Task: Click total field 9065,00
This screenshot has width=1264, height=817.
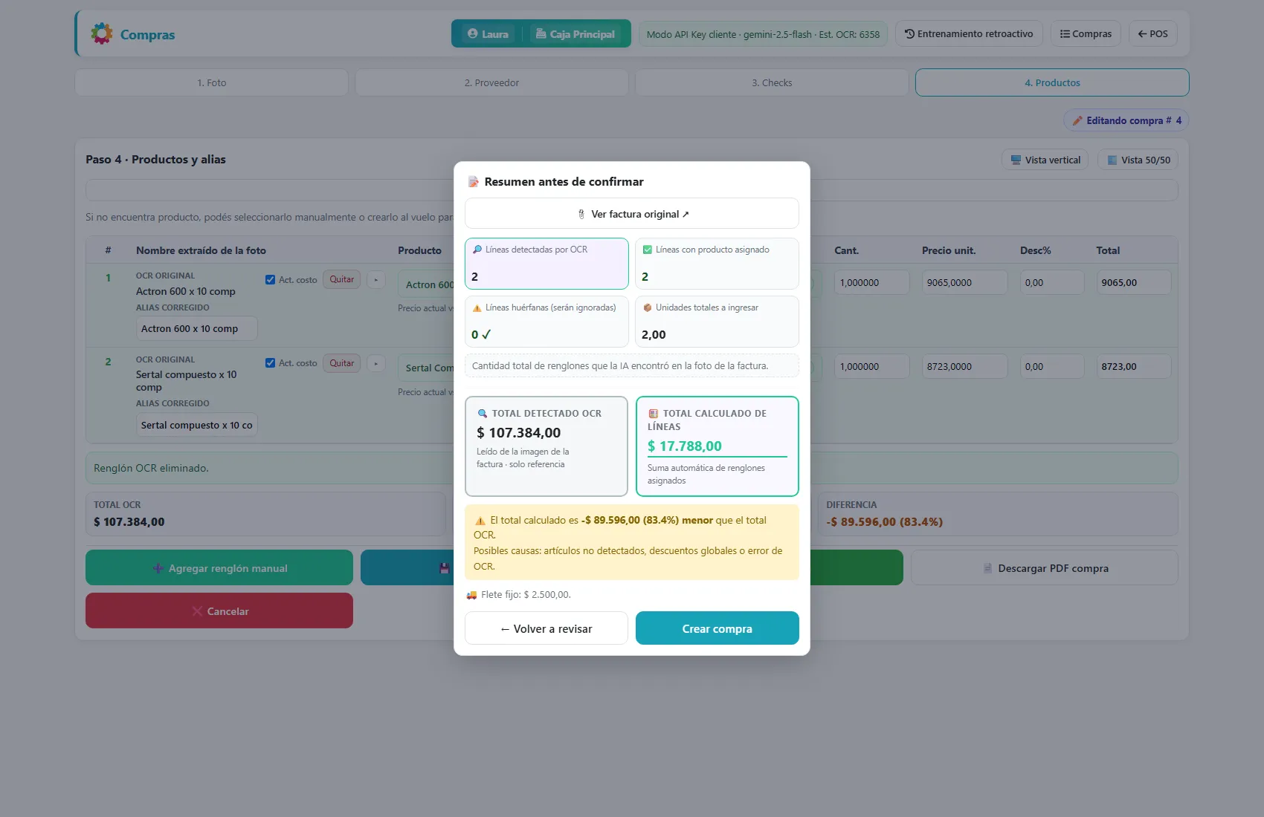Action: (1133, 282)
